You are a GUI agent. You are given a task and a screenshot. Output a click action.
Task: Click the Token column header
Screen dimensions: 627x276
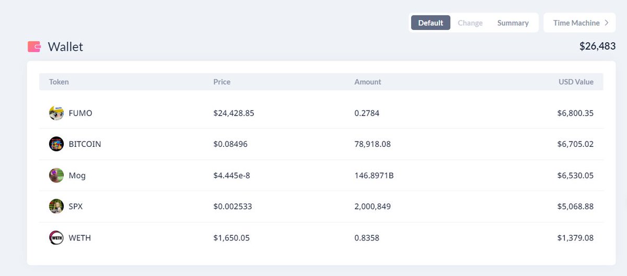[x=59, y=82]
